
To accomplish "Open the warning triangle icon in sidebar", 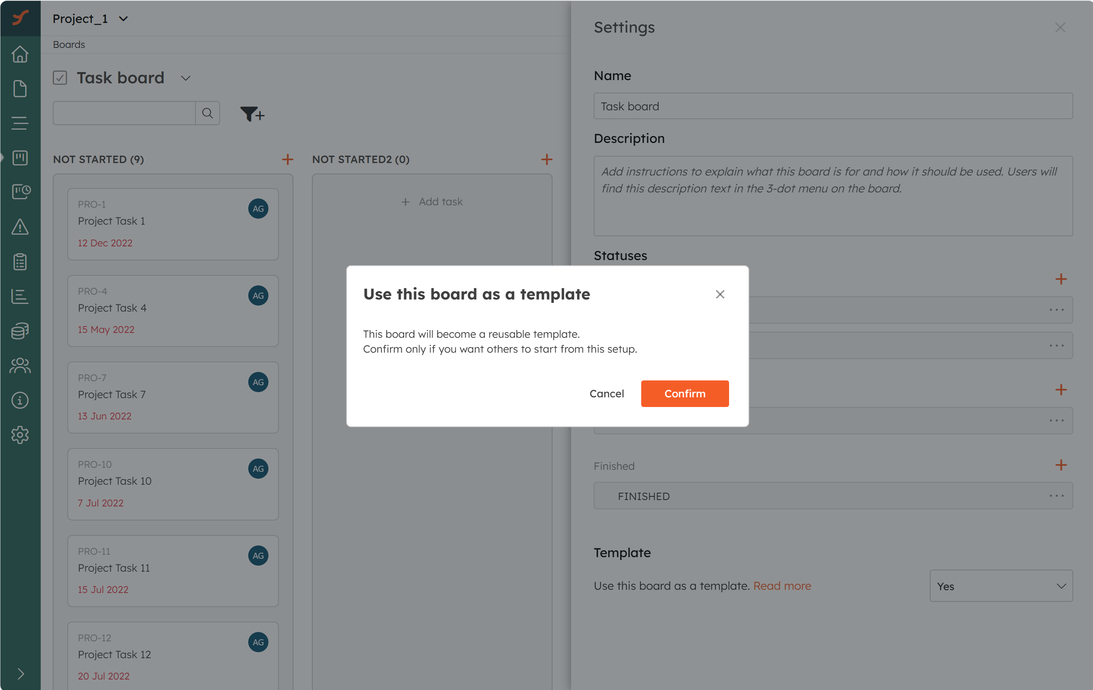I will click(20, 227).
